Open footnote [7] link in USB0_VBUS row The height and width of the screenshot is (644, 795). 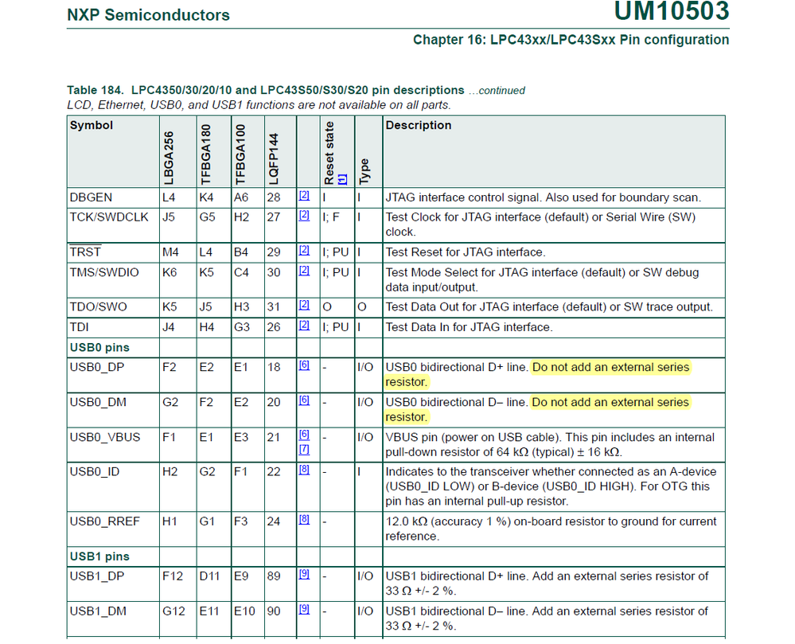click(304, 449)
